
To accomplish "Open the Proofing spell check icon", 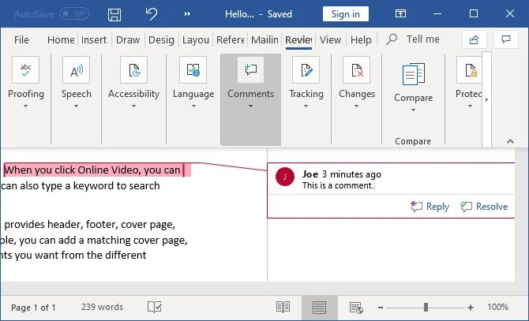I will point(25,69).
